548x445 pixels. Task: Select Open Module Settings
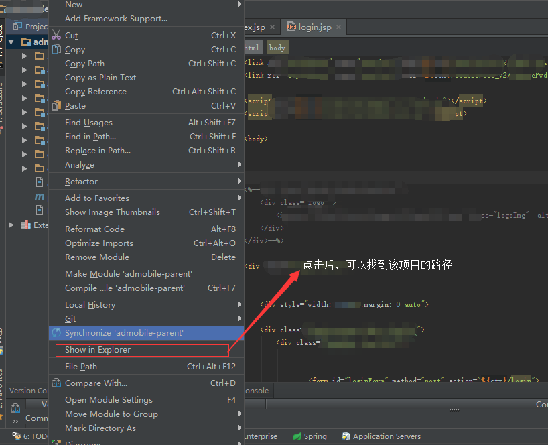tap(147, 400)
